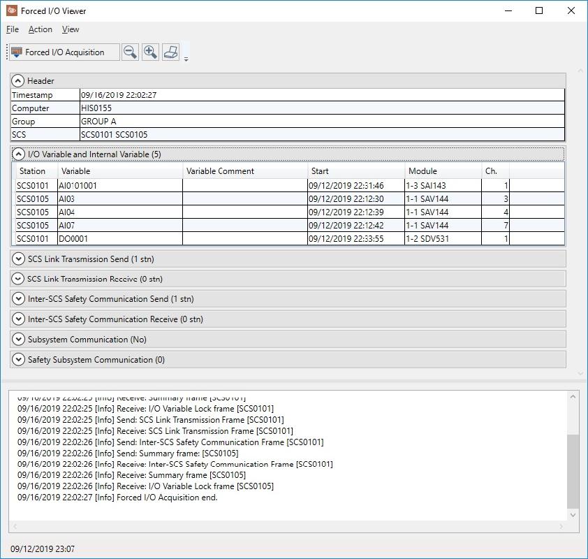The width and height of the screenshot is (588, 559).
Task: Open the toolbar overflow options arrow
Action: (186, 59)
